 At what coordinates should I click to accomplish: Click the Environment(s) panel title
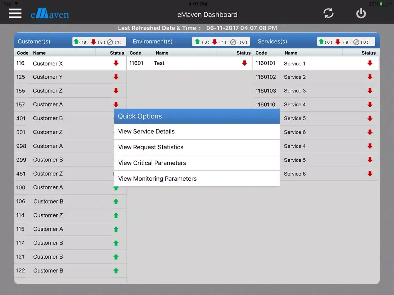(x=153, y=42)
